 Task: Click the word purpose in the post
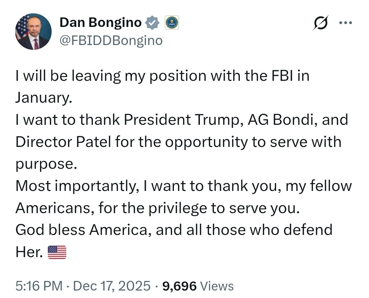[44, 164]
